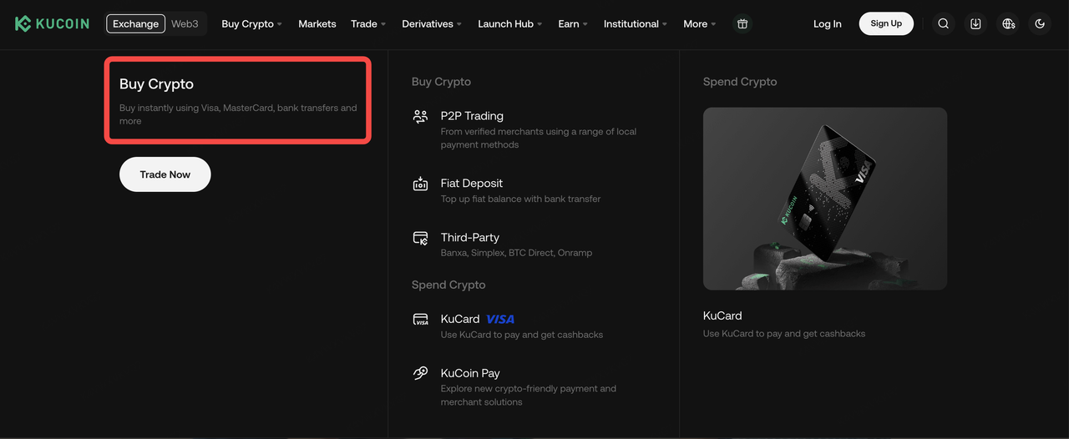This screenshot has height=439, width=1069.
Task: Toggle dark mode moon icon
Action: [1040, 23]
